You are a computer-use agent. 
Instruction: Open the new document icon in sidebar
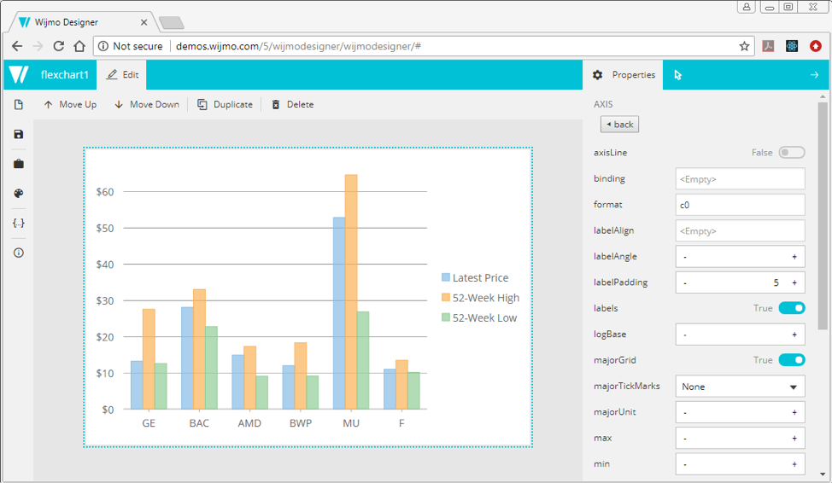coord(19,104)
